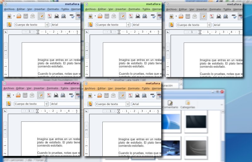Select dark wallpaper thumbnail in background window
Image resolution: width=252 pixels, height=162 pixels.
pyautogui.click(x=196, y=122)
